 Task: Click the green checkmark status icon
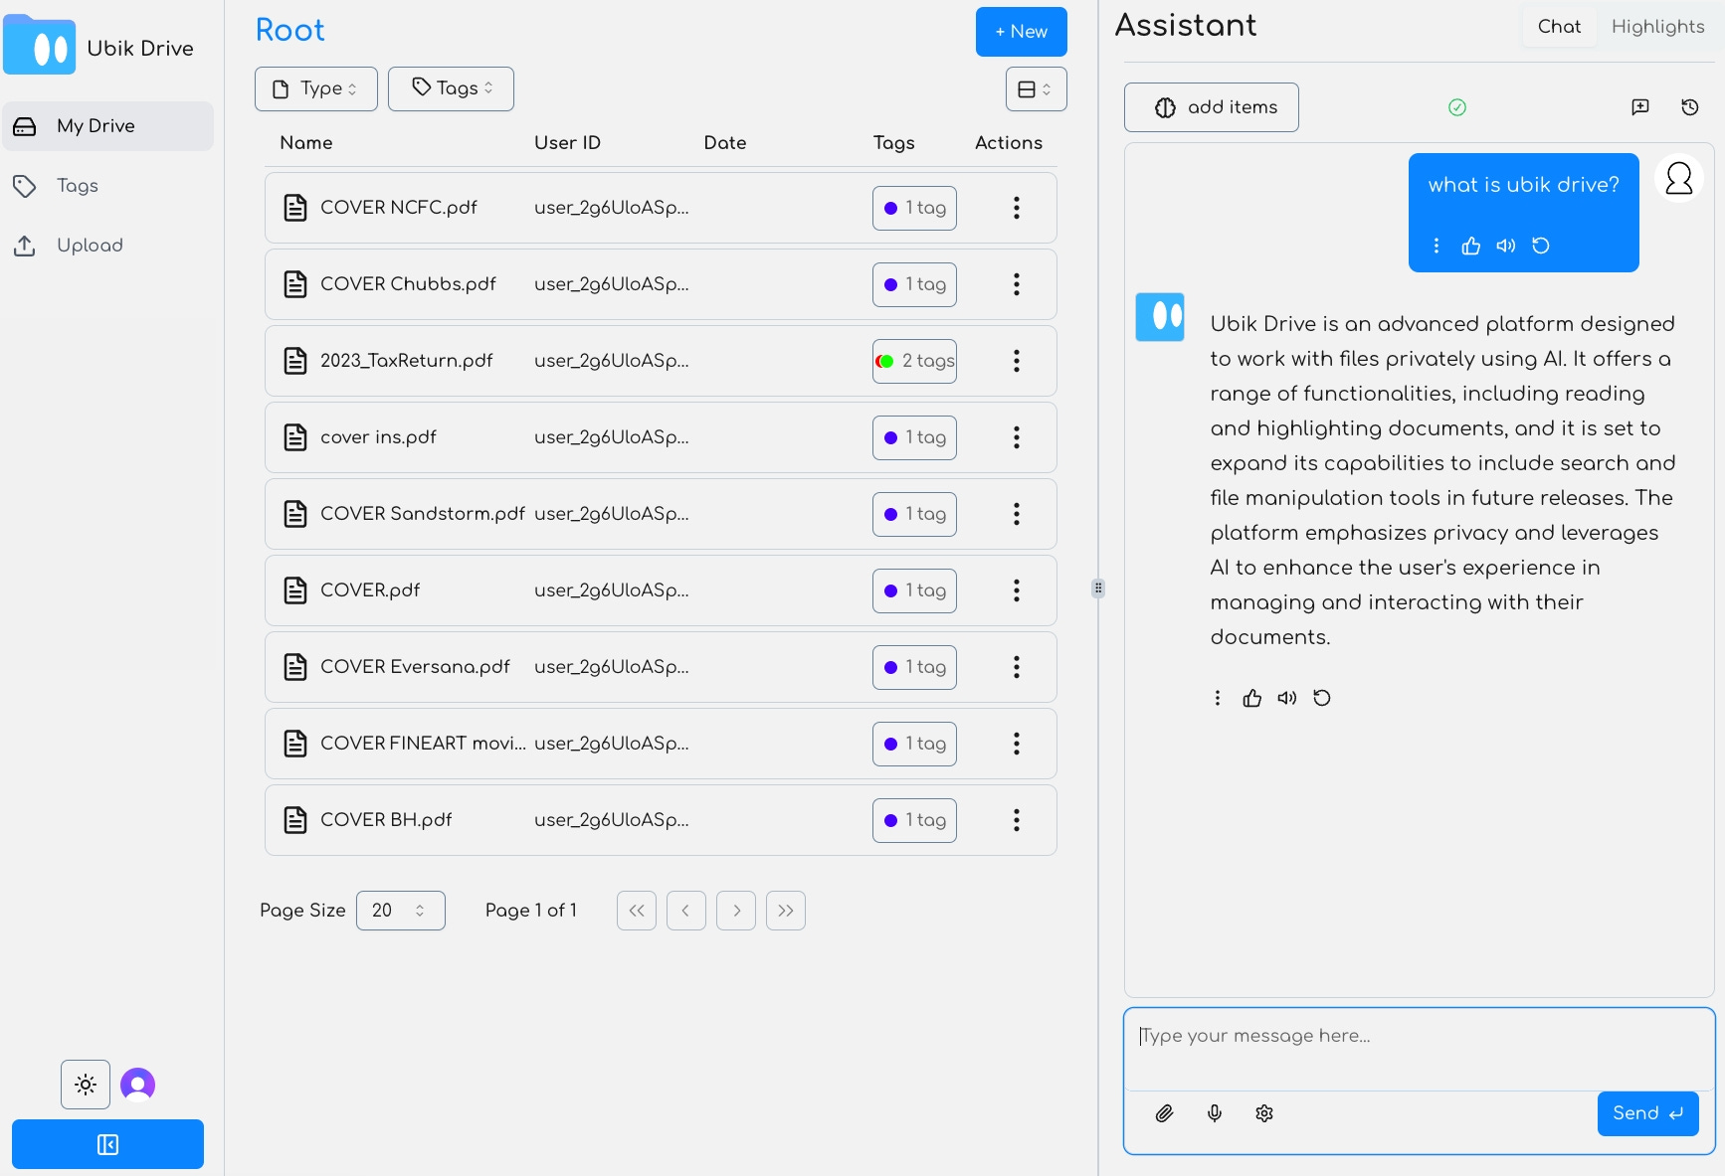point(1457,107)
